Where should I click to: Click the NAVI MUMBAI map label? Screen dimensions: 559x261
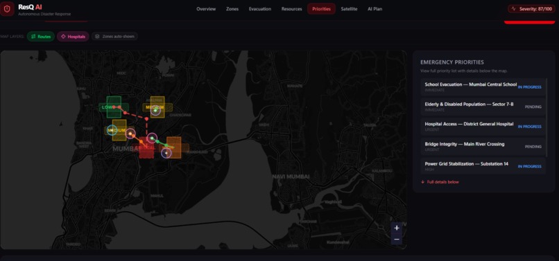pyautogui.click(x=291, y=177)
